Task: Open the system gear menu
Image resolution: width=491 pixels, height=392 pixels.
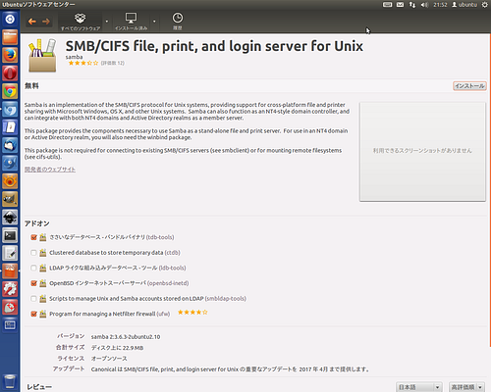Action: [485, 5]
